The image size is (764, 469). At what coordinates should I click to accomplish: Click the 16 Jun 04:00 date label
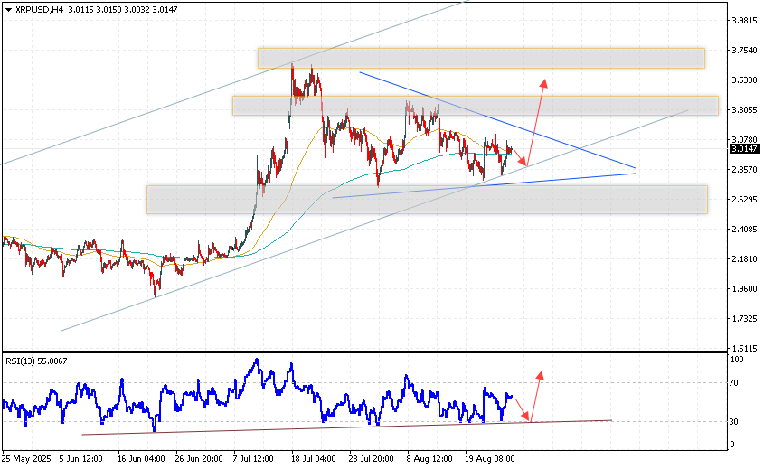tap(141, 459)
